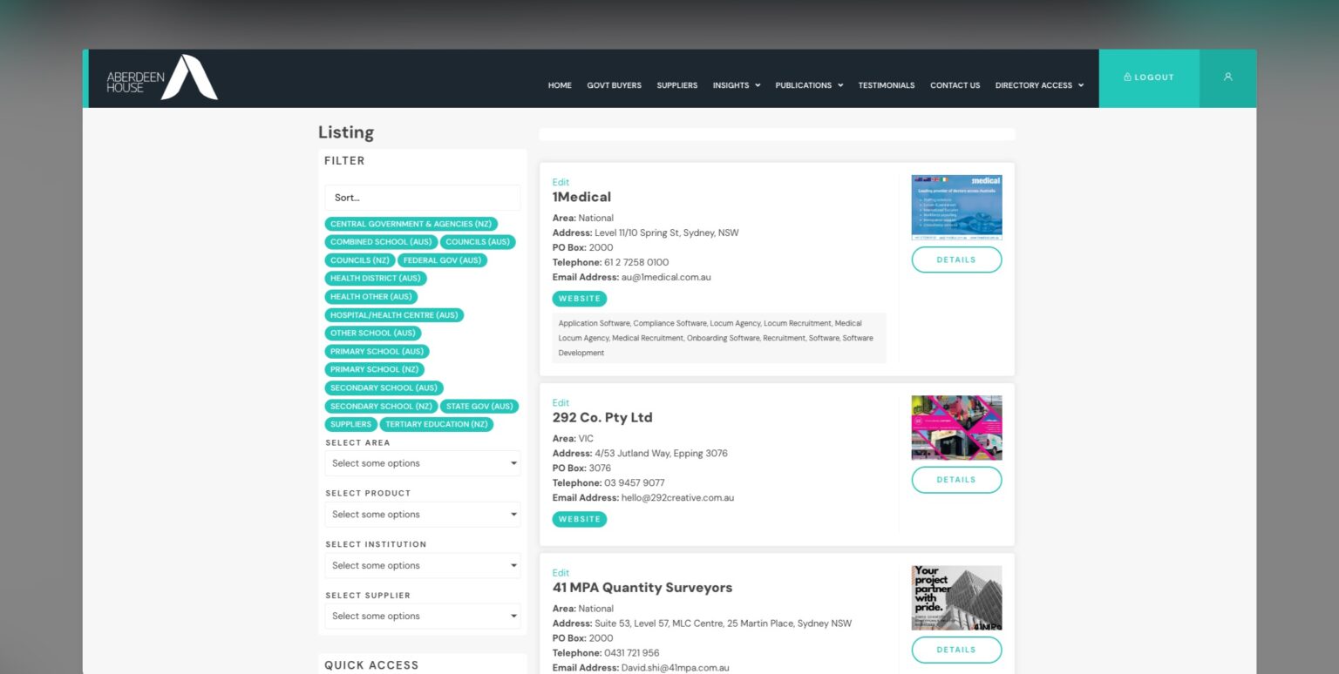Click the Aberdeen House logo
The height and width of the screenshot is (674, 1339).
click(x=162, y=78)
